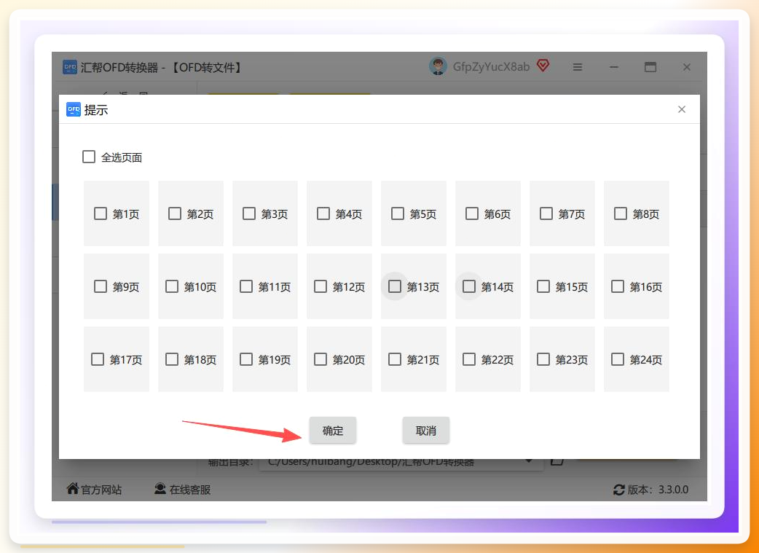Contact 在线客服 customer service

[x=183, y=489]
